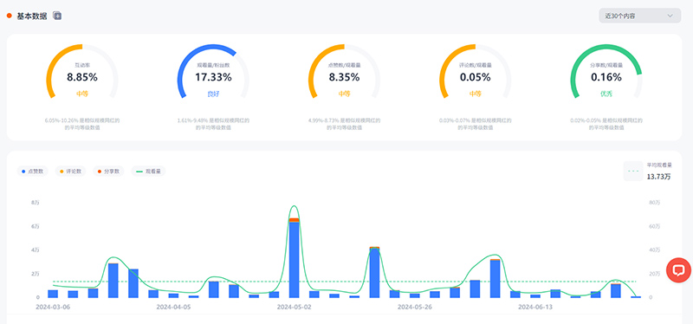Click the 点赞数/观看量 8.35% gauge
693x324 pixels.
point(344,71)
